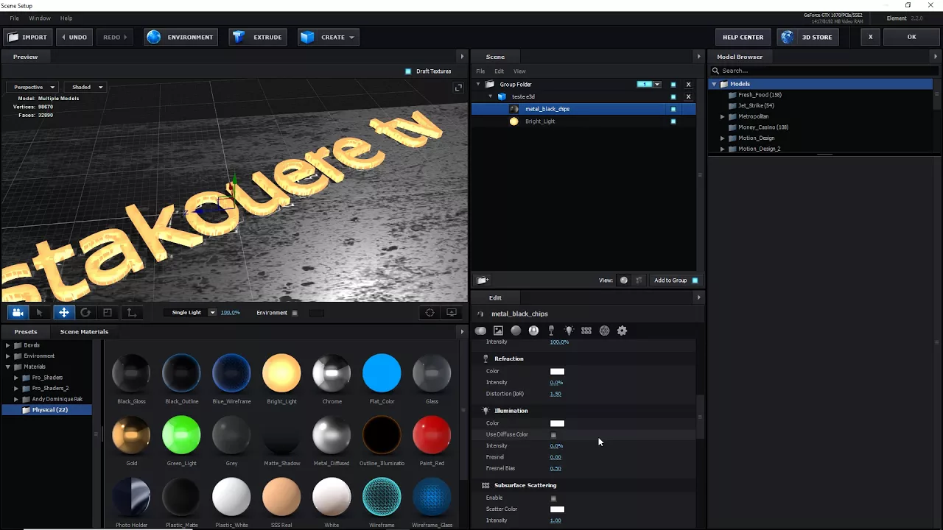
Task: Toggle Use Diffuse Color checkbox
Action: point(553,435)
